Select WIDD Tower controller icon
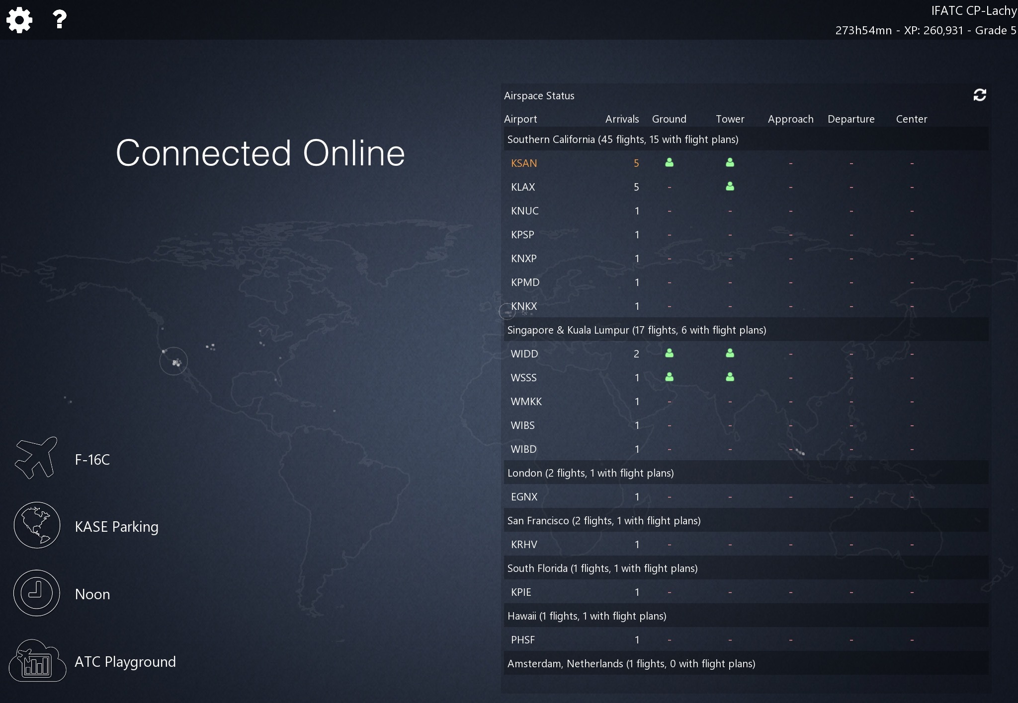 point(730,353)
